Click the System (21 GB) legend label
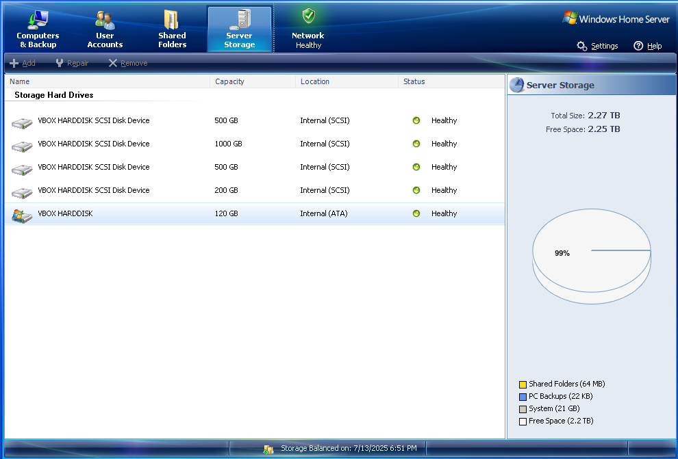678x459 pixels. point(554,408)
